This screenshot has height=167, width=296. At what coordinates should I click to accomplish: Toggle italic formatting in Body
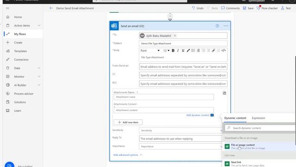tap(178, 51)
